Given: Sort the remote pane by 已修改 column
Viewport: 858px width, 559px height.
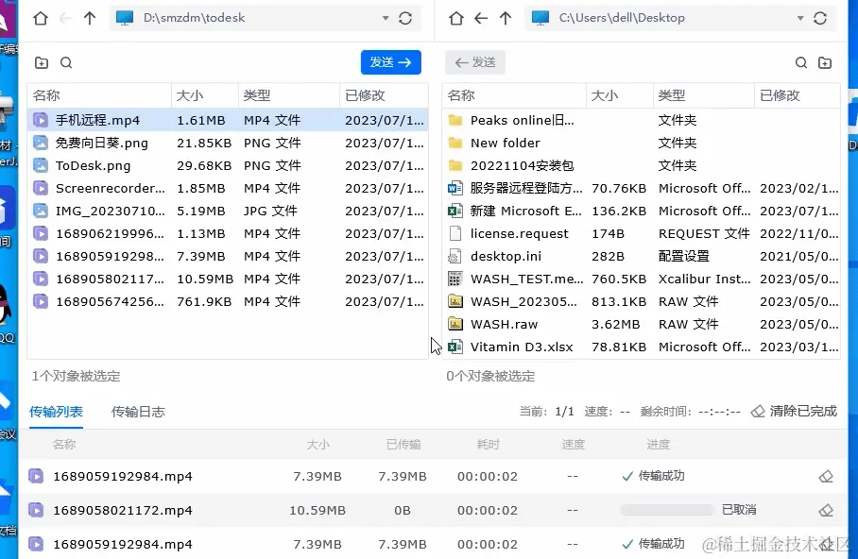Looking at the screenshot, I should click(797, 95).
